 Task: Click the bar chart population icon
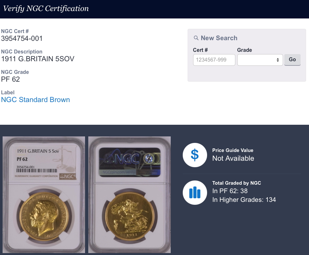pyautogui.click(x=195, y=193)
